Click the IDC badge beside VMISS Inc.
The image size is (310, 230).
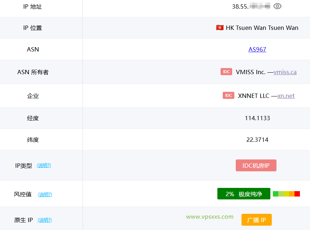pos(226,72)
